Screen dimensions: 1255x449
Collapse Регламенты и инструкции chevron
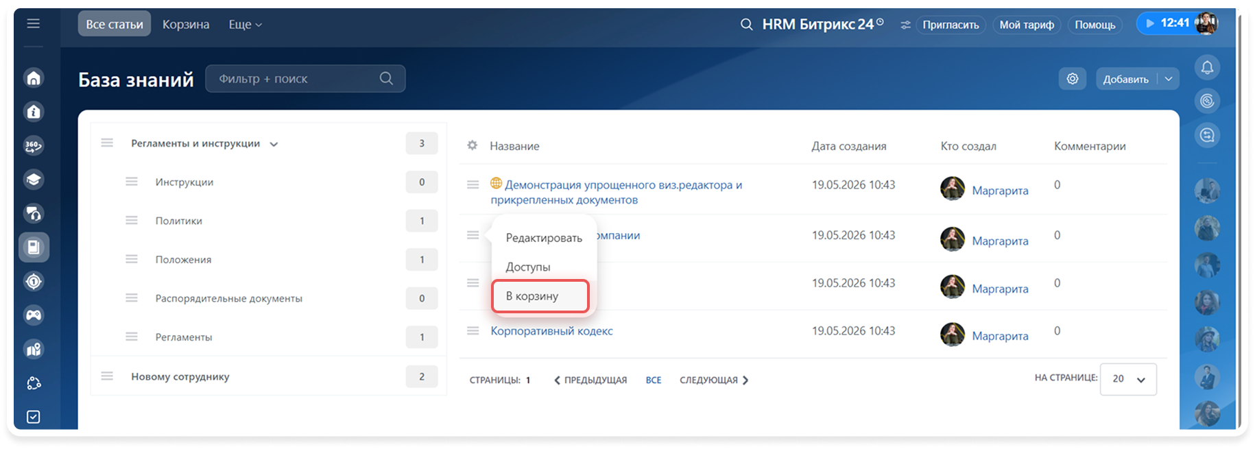[x=274, y=144]
